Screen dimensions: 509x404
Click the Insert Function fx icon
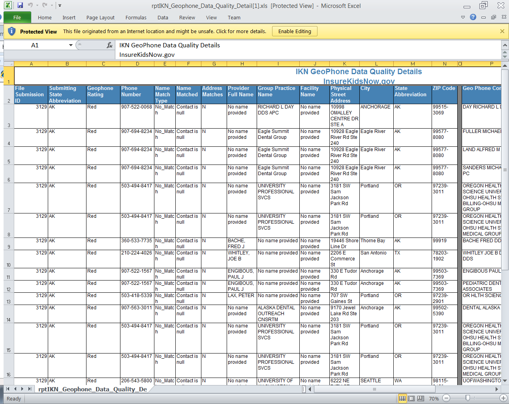coord(109,45)
